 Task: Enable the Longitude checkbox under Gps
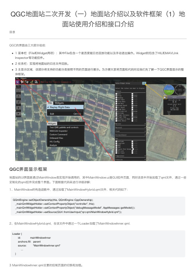pos(116,143)
